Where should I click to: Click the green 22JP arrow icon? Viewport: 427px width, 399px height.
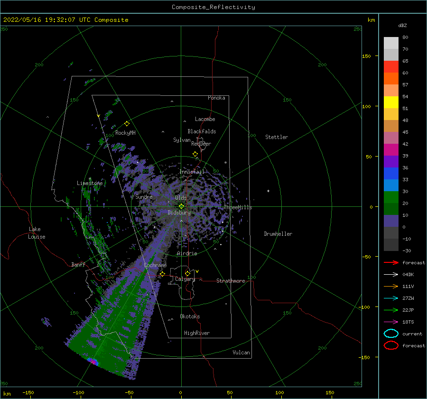tap(391, 310)
